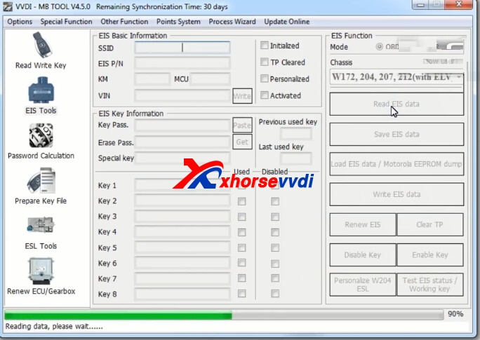Click the Save EIS data button
This screenshot has width=480, height=340.
[396, 134]
